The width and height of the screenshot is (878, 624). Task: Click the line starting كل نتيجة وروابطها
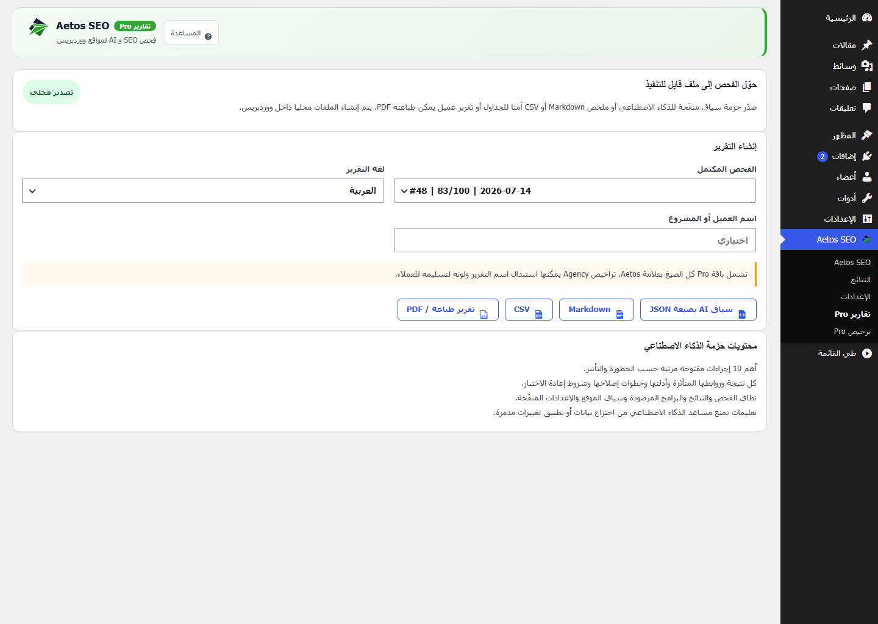(x=639, y=383)
